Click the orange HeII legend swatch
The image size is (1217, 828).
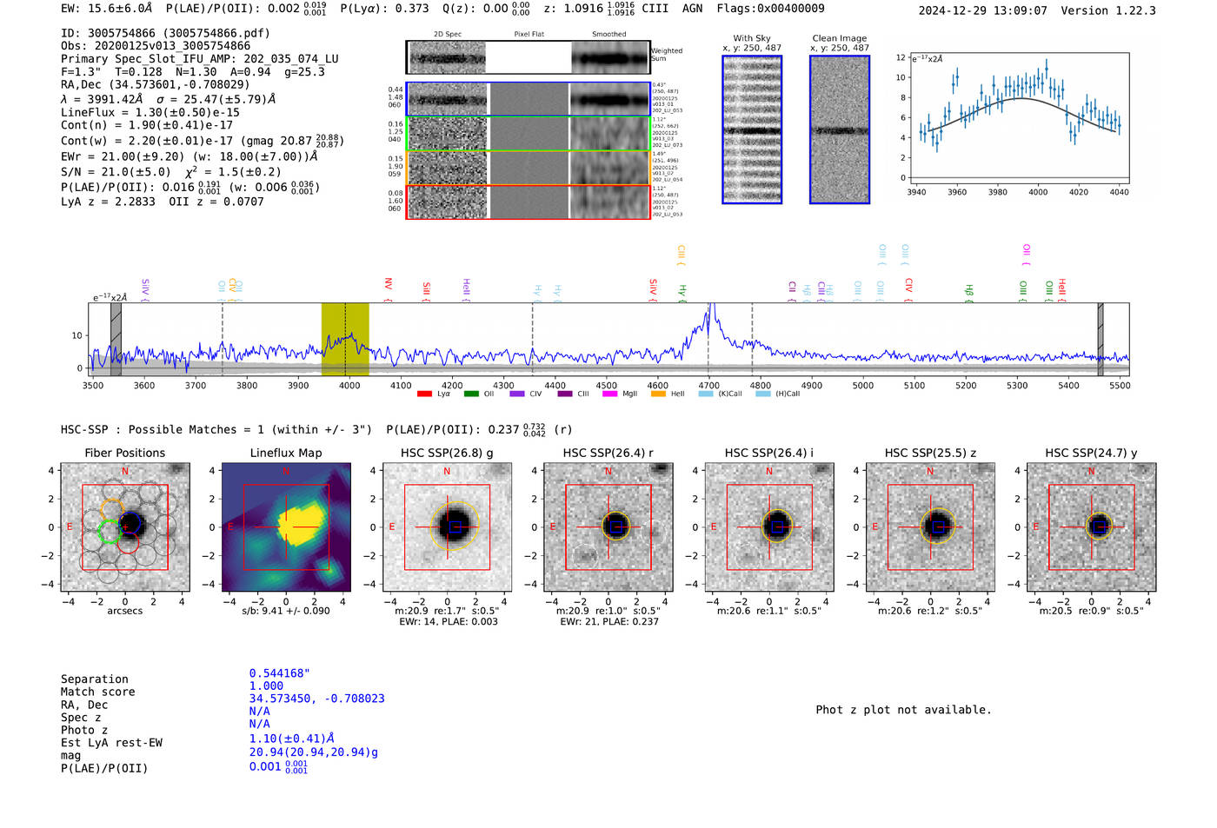(x=658, y=394)
